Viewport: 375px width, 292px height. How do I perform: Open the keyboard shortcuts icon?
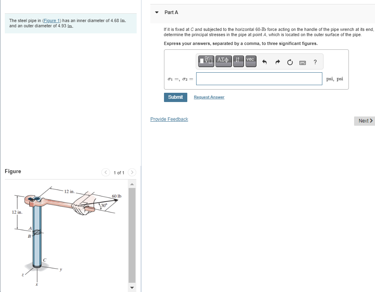[302, 62]
